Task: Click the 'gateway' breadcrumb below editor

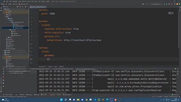Action: pos(62,67)
